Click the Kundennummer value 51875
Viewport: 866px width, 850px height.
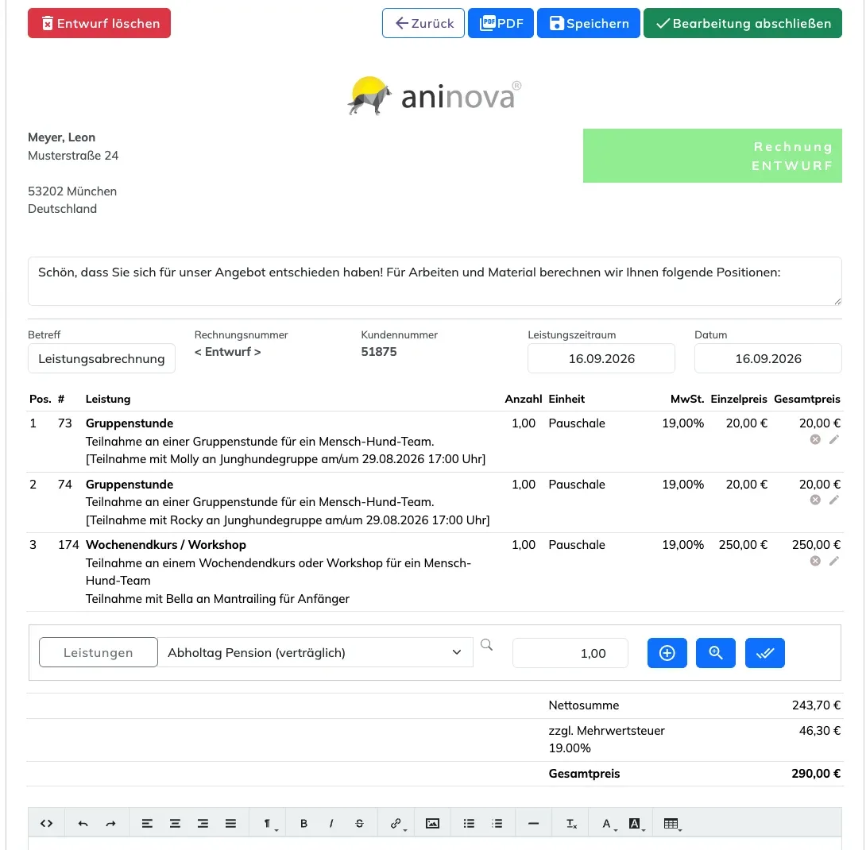tap(379, 352)
